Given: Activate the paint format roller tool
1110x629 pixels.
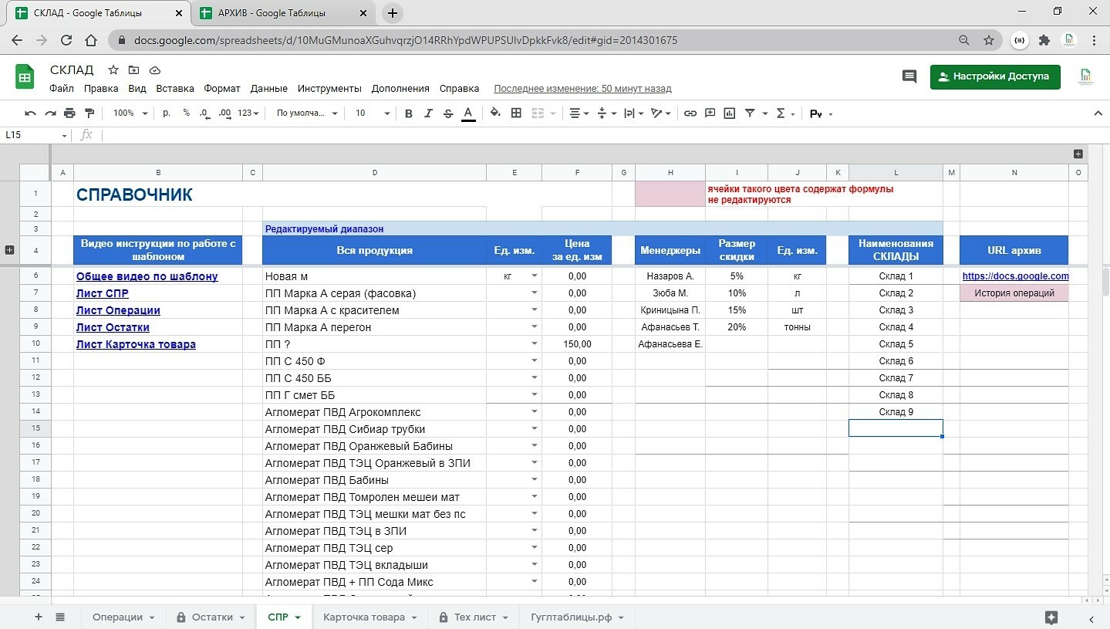Looking at the screenshot, I should (x=89, y=113).
